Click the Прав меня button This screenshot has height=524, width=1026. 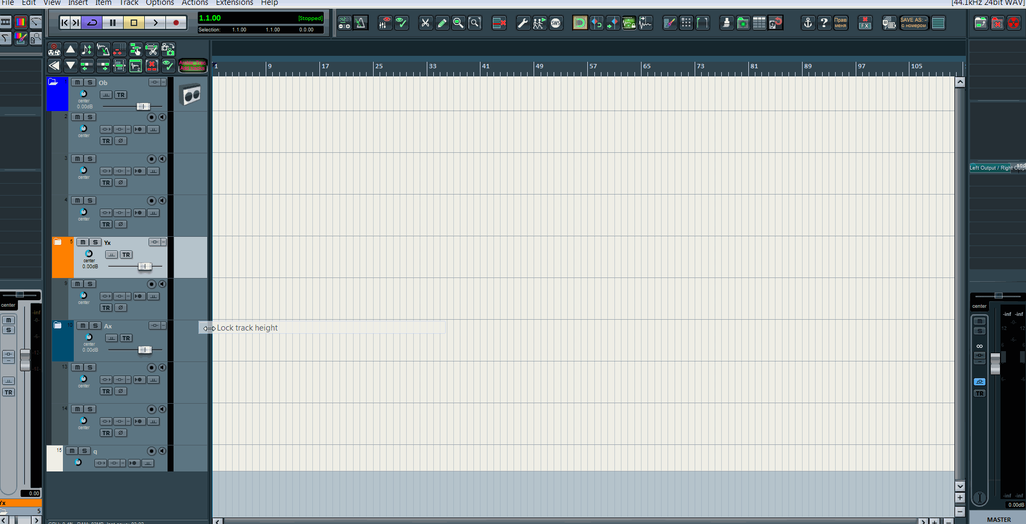[x=841, y=23]
